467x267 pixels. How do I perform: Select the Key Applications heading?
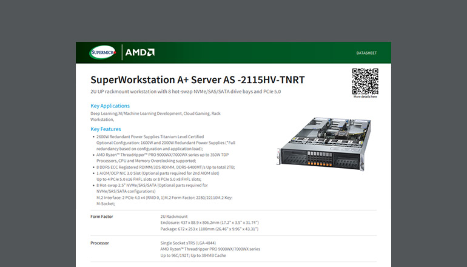pos(110,106)
